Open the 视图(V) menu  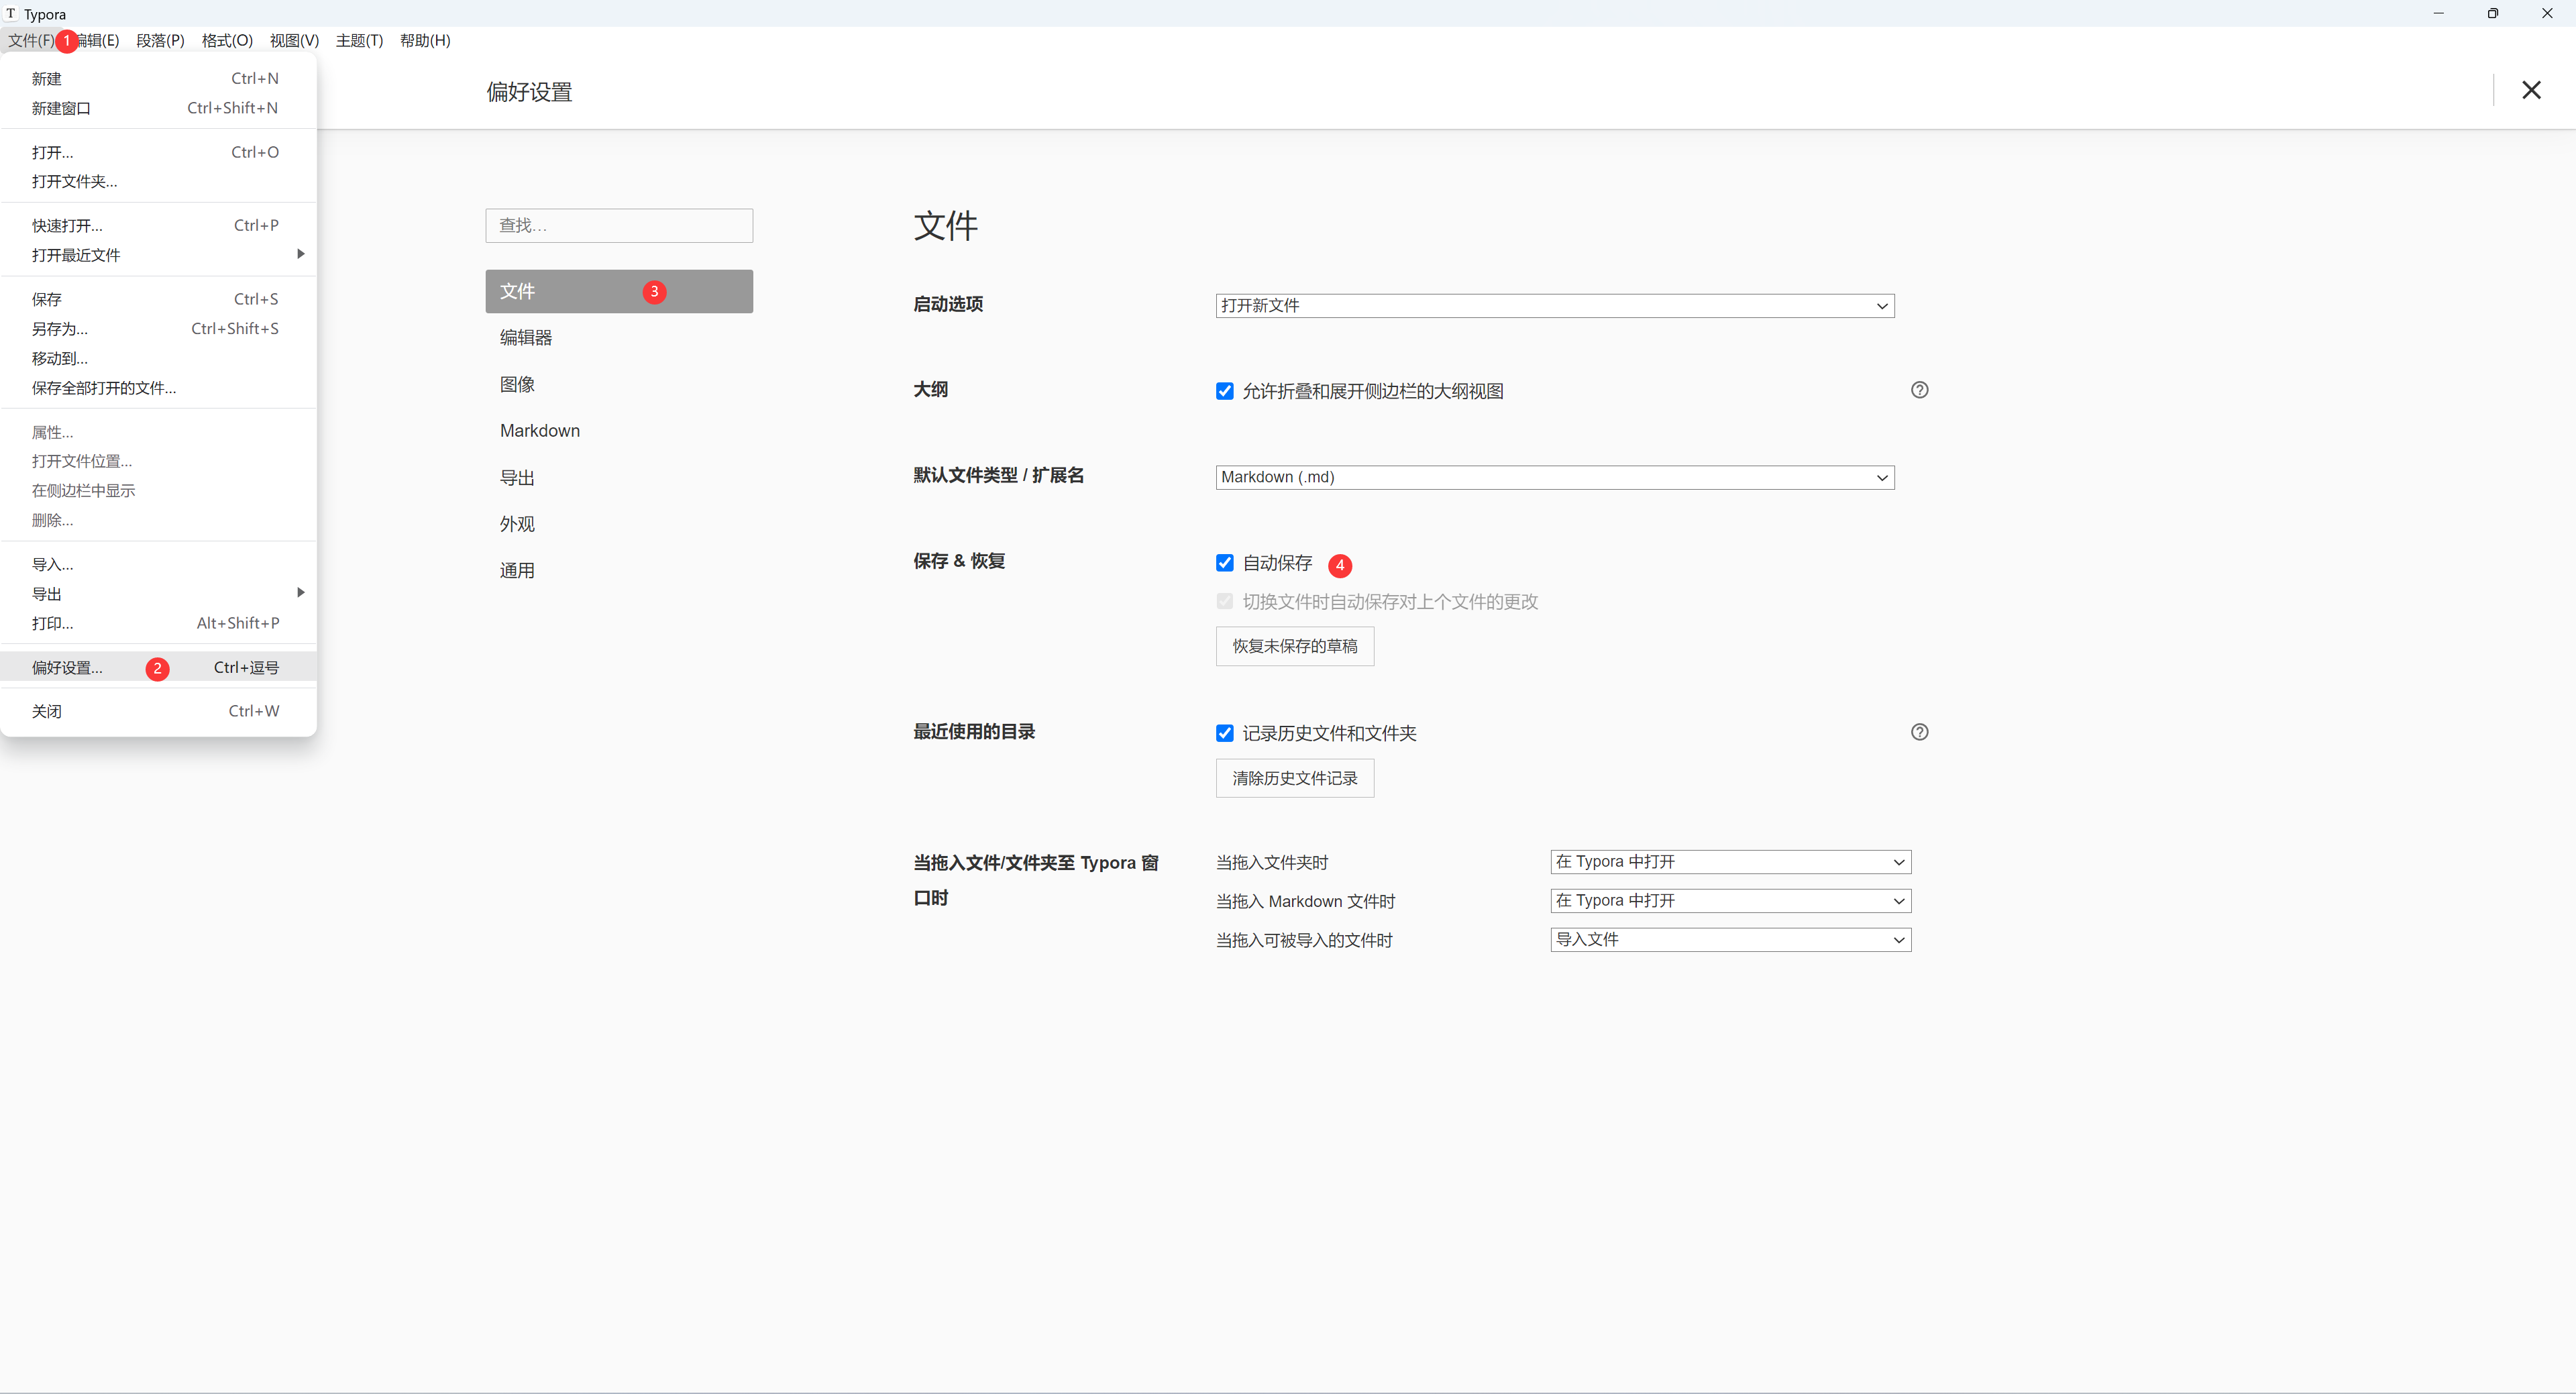coord(294,40)
